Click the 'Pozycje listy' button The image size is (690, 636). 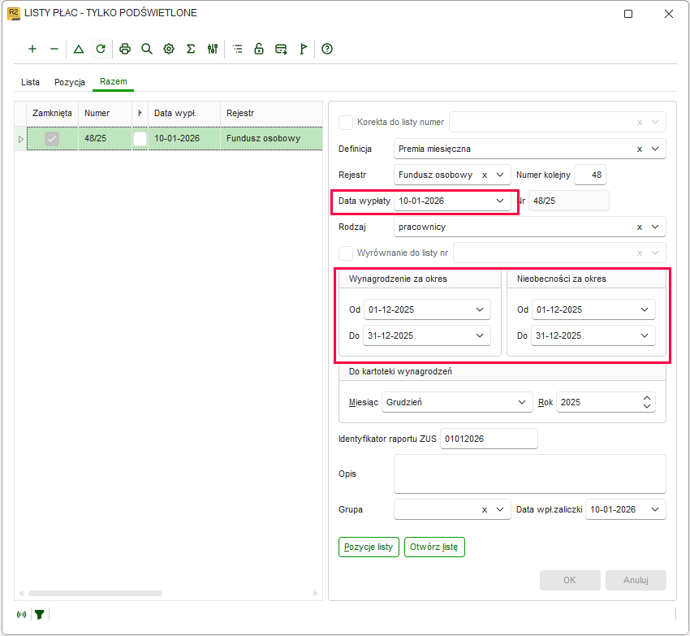click(369, 547)
